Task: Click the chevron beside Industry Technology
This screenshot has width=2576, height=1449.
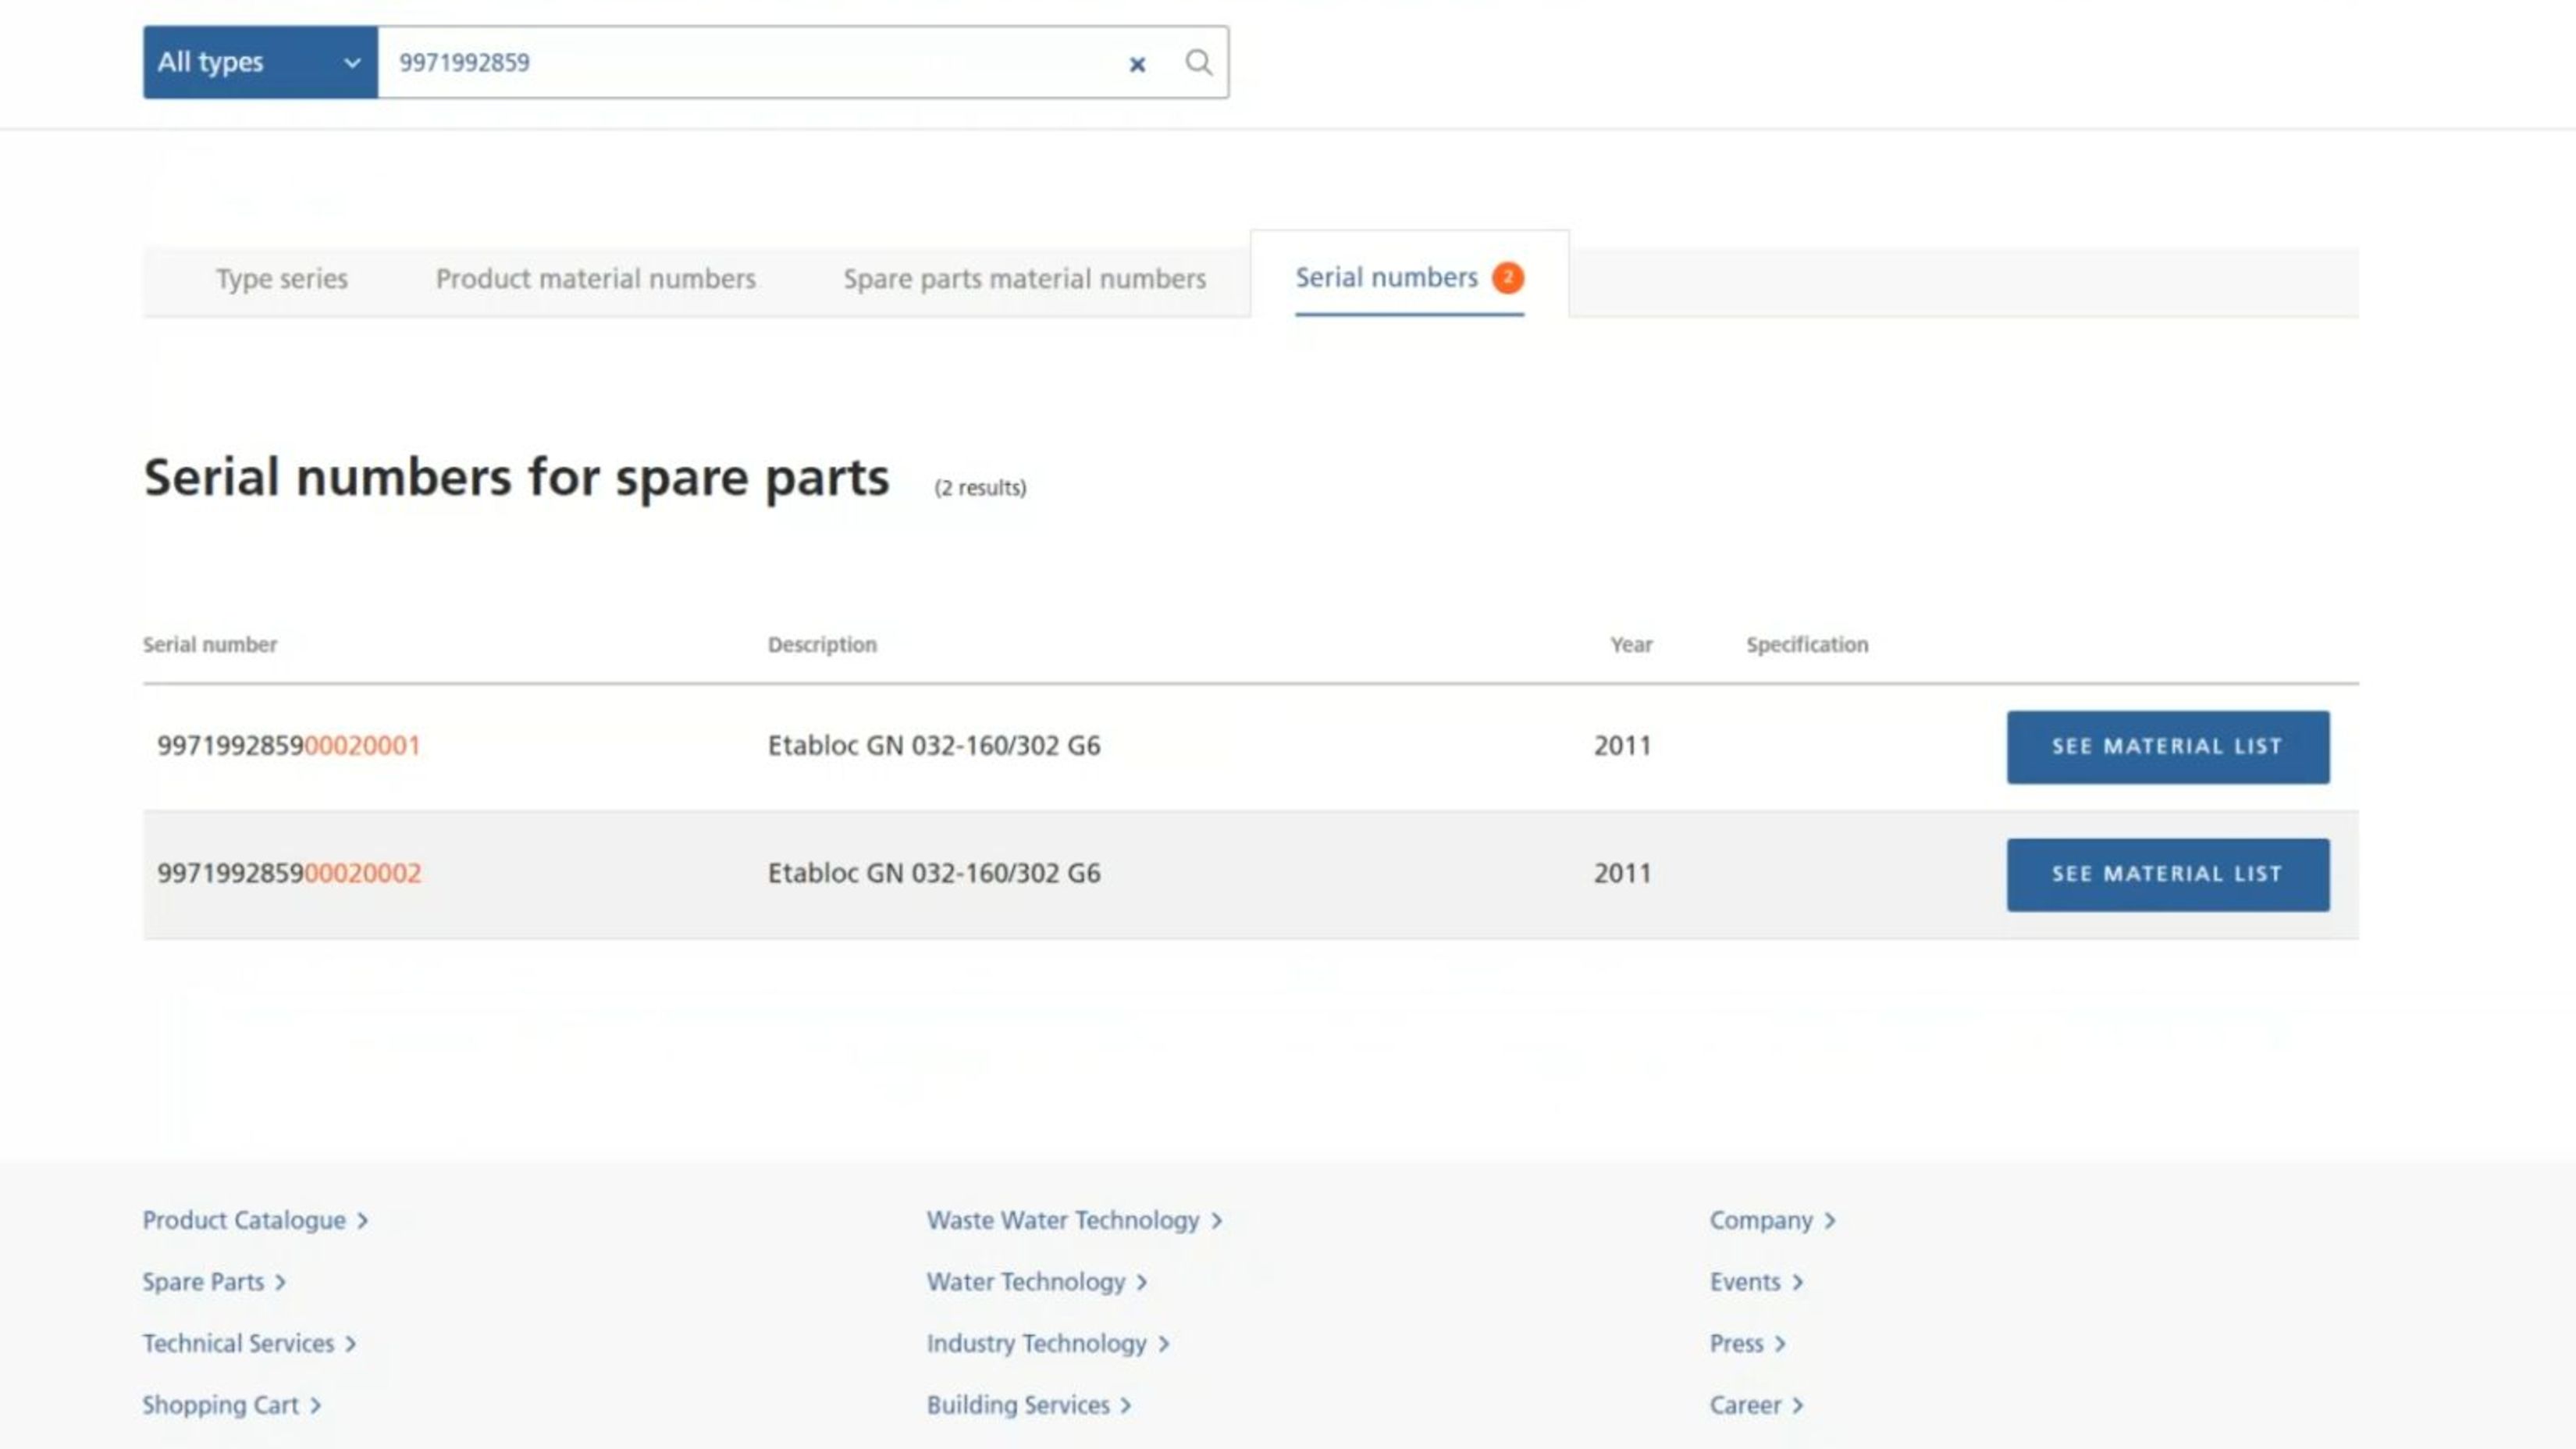Action: [1163, 1344]
